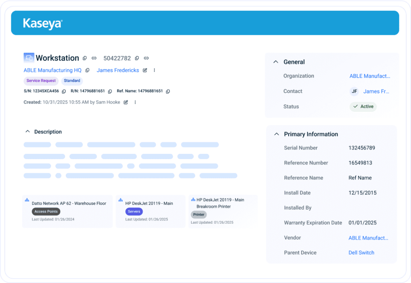This screenshot has width=411, height=283.
Task: Click link icon beside 50422782
Action: click(146, 58)
